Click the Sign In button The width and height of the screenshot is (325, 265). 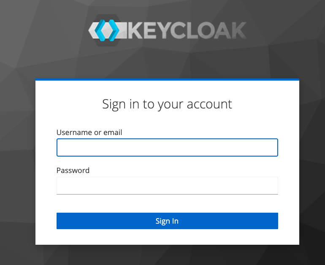tap(167, 221)
